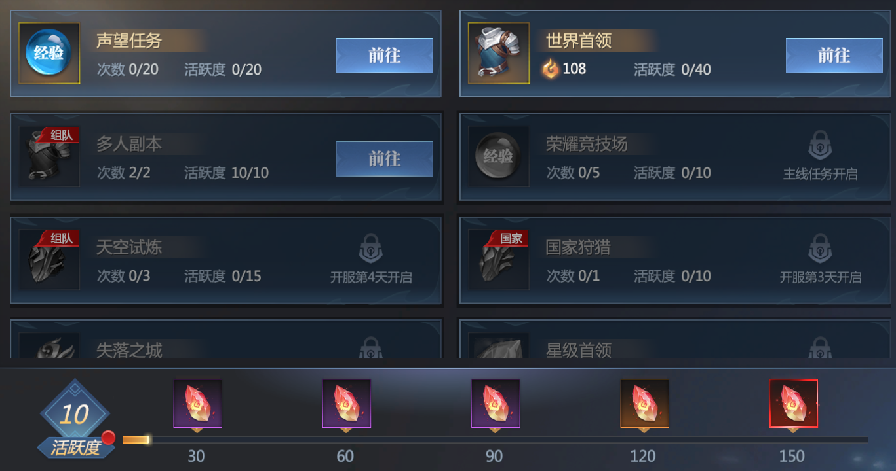Click 前往 button for 多人副本
The height and width of the screenshot is (471, 896).
point(385,159)
